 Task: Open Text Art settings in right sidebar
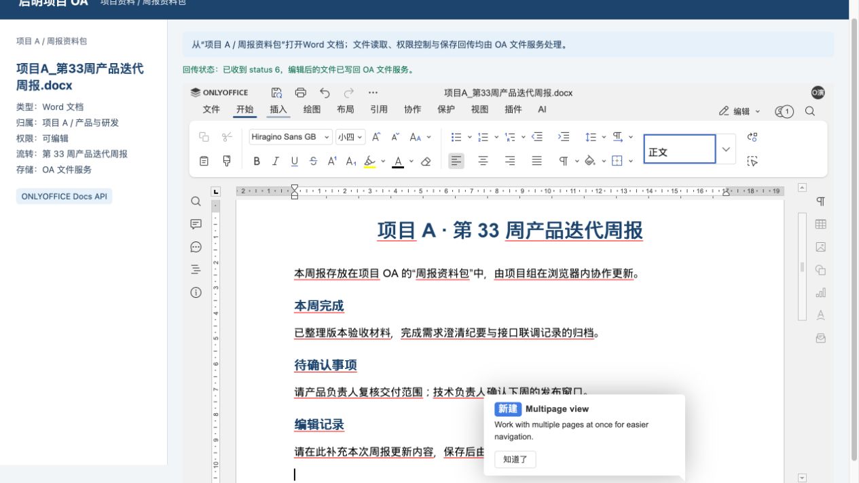pyautogui.click(x=820, y=315)
